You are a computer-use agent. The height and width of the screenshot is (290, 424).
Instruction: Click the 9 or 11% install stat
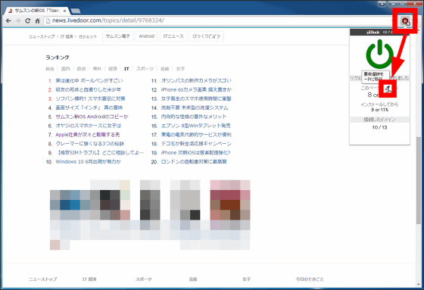[379, 110]
